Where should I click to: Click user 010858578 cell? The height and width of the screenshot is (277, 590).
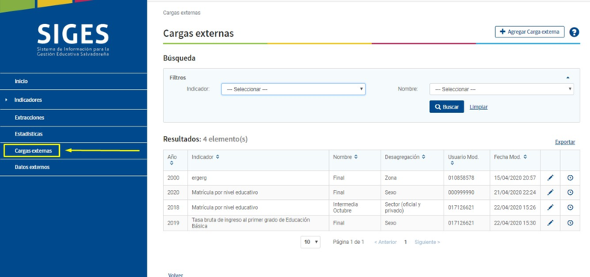pos(467,177)
